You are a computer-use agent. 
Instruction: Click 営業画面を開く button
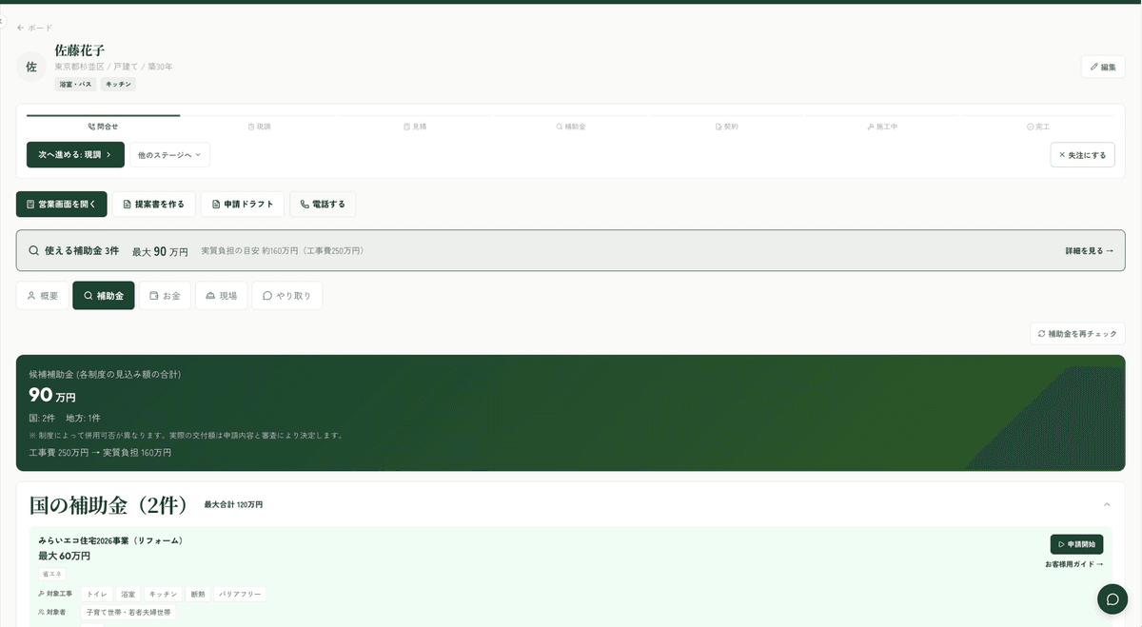[61, 204]
